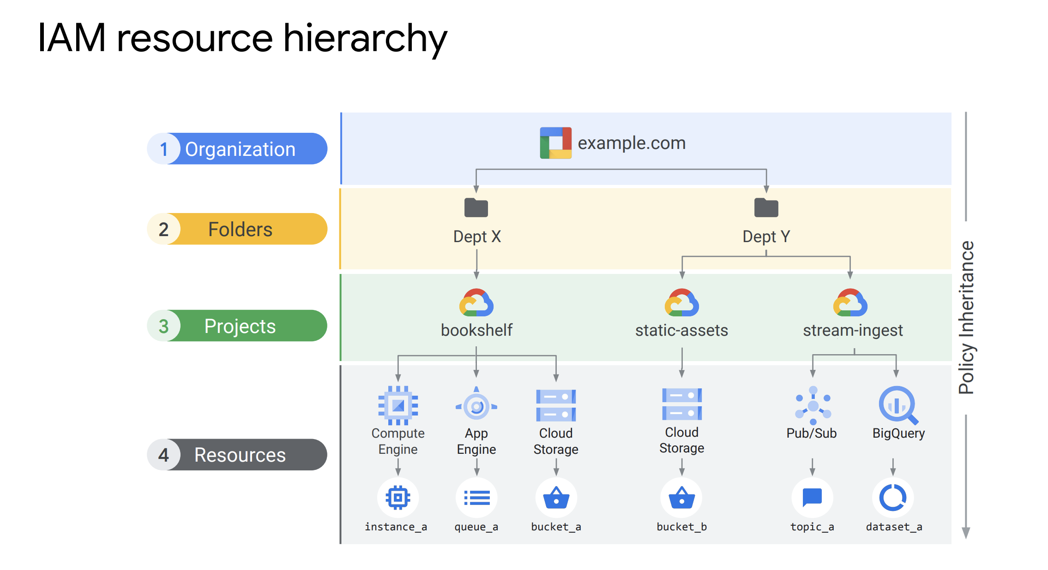Click the bucket_a basket icon

556,498
